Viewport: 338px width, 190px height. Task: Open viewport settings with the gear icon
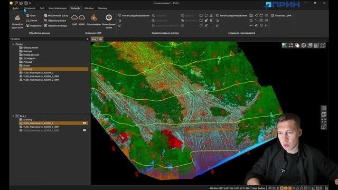click(x=304, y=45)
